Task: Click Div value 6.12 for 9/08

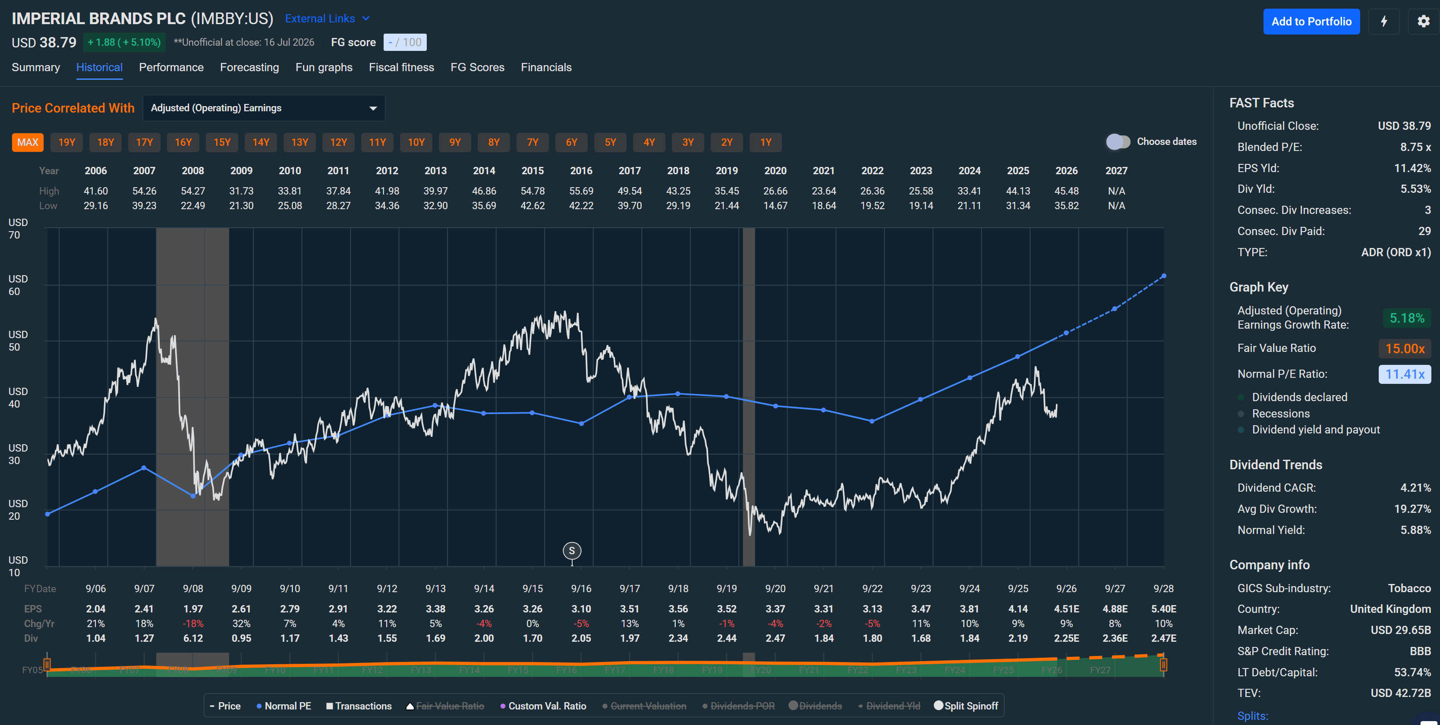Action: pos(193,638)
